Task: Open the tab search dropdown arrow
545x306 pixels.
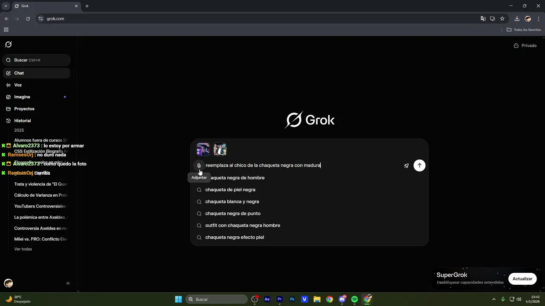Action: pos(6,6)
